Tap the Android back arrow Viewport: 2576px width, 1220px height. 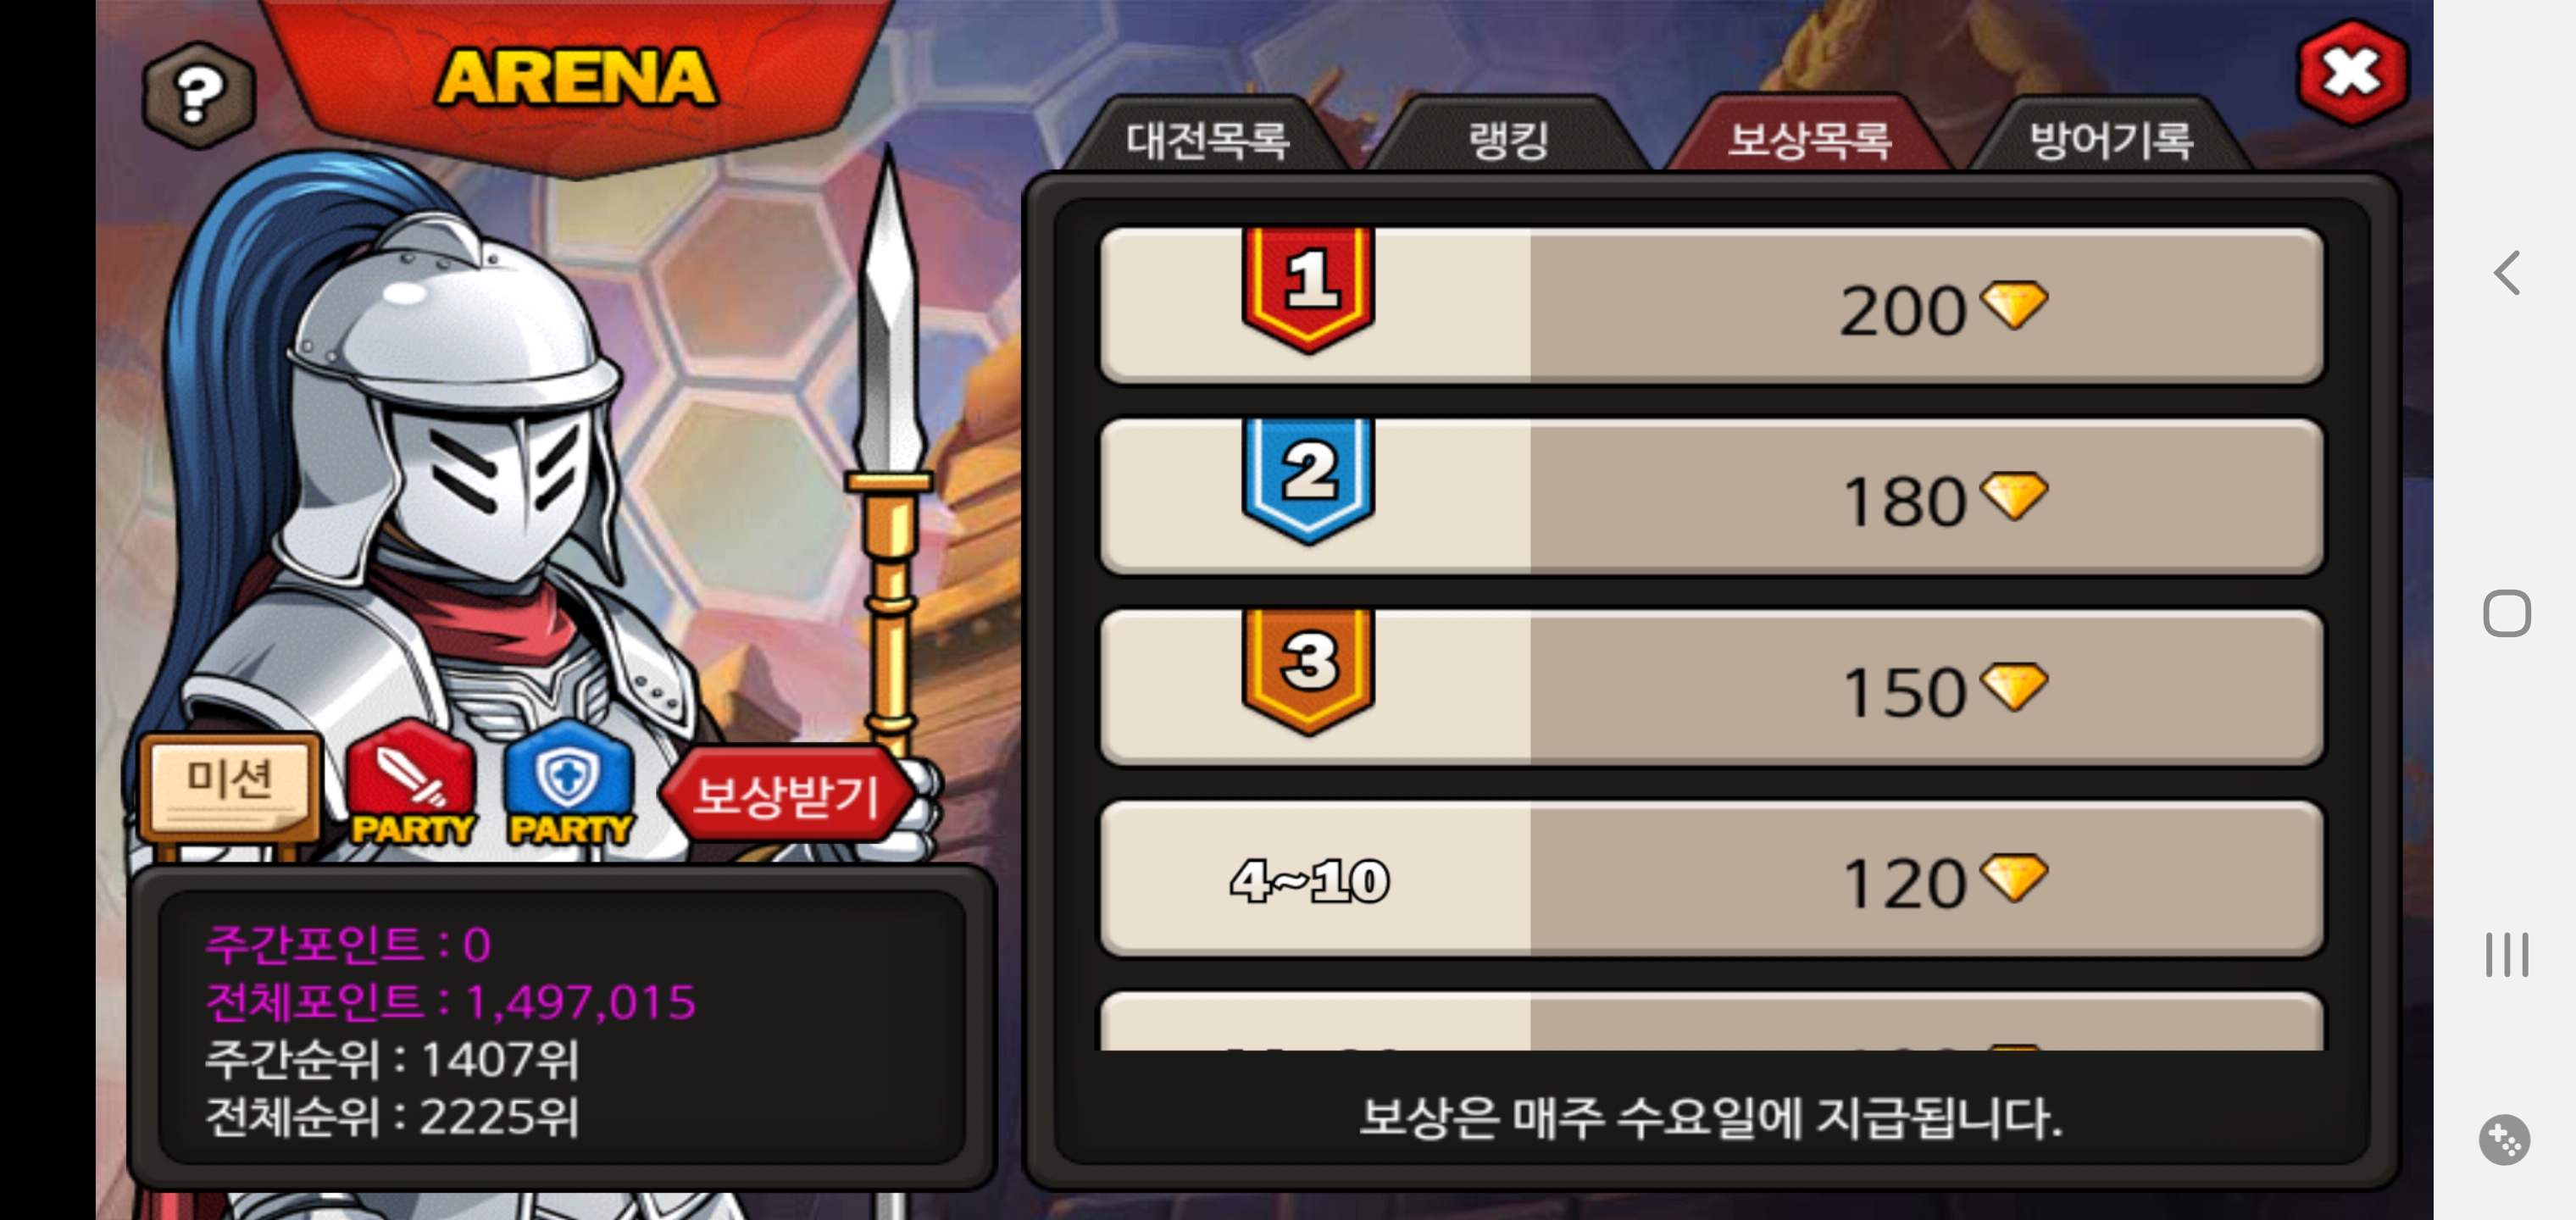(x=2505, y=272)
